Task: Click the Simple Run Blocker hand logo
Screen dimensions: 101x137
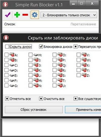Action: 5,5
